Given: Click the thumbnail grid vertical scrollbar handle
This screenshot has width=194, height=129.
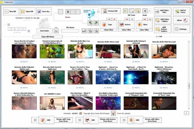Looking at the screenshot, I should [x=189, y=86].
